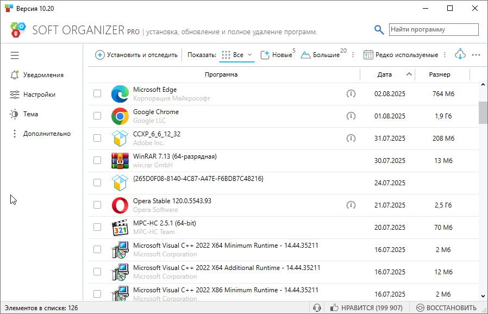Click the Visual C++ X64 Additional Runtime icon
This screenshot has height=314, width=488.
pos(120,272)
